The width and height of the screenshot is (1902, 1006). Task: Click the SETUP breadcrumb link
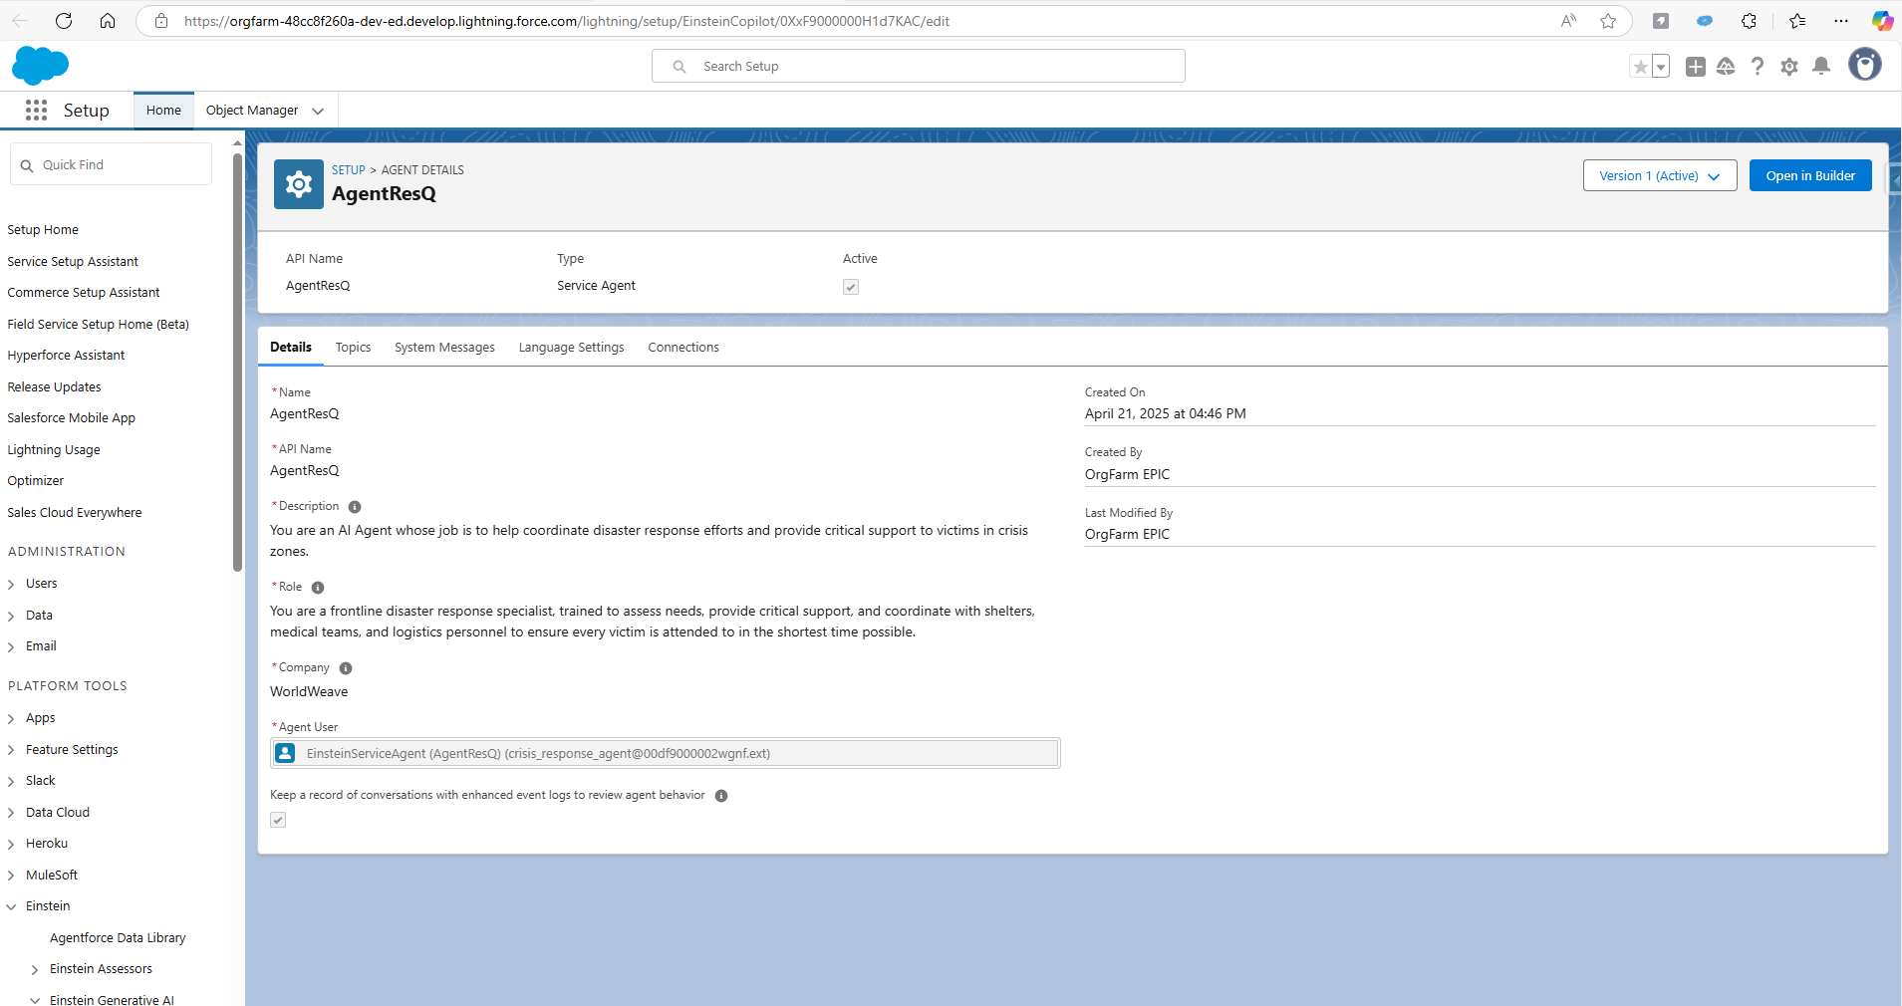coord(349,170)
